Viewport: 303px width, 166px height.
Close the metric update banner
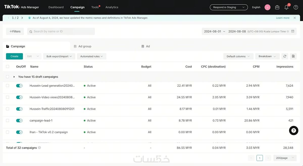coord(295,18)
